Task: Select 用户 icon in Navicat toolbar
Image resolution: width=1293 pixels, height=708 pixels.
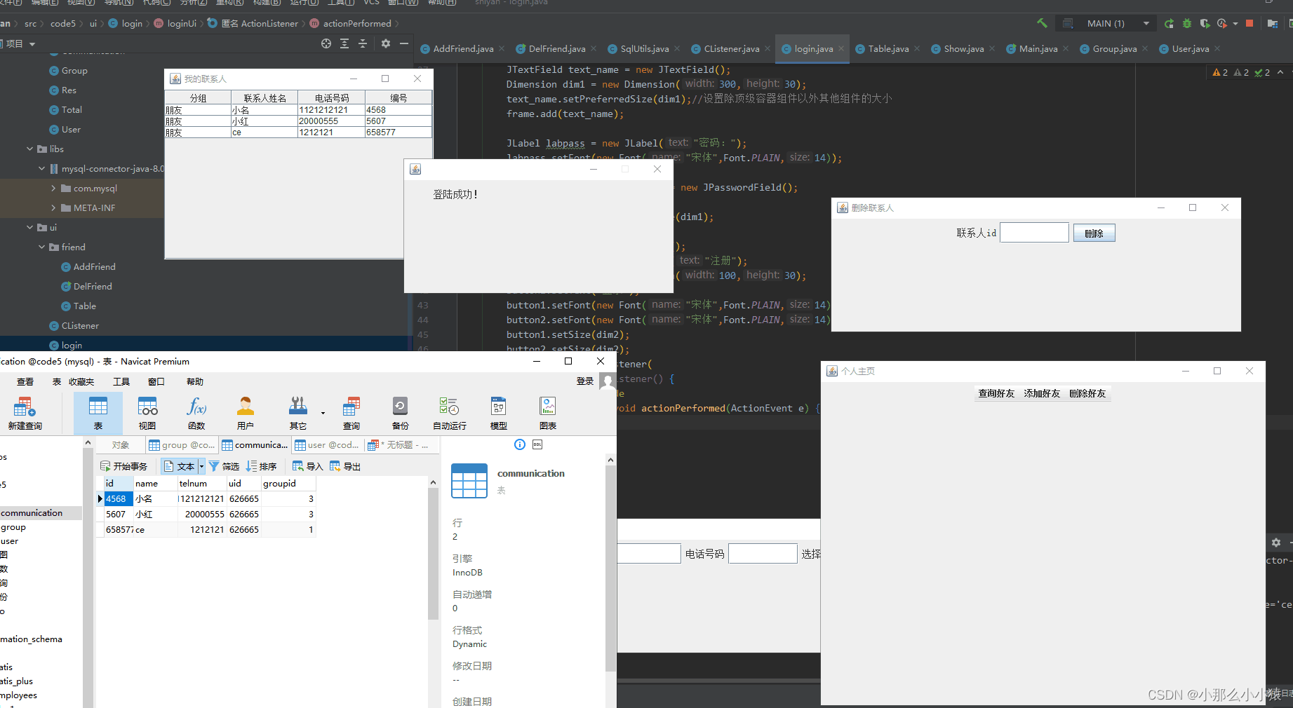Action: coord(246,414)
